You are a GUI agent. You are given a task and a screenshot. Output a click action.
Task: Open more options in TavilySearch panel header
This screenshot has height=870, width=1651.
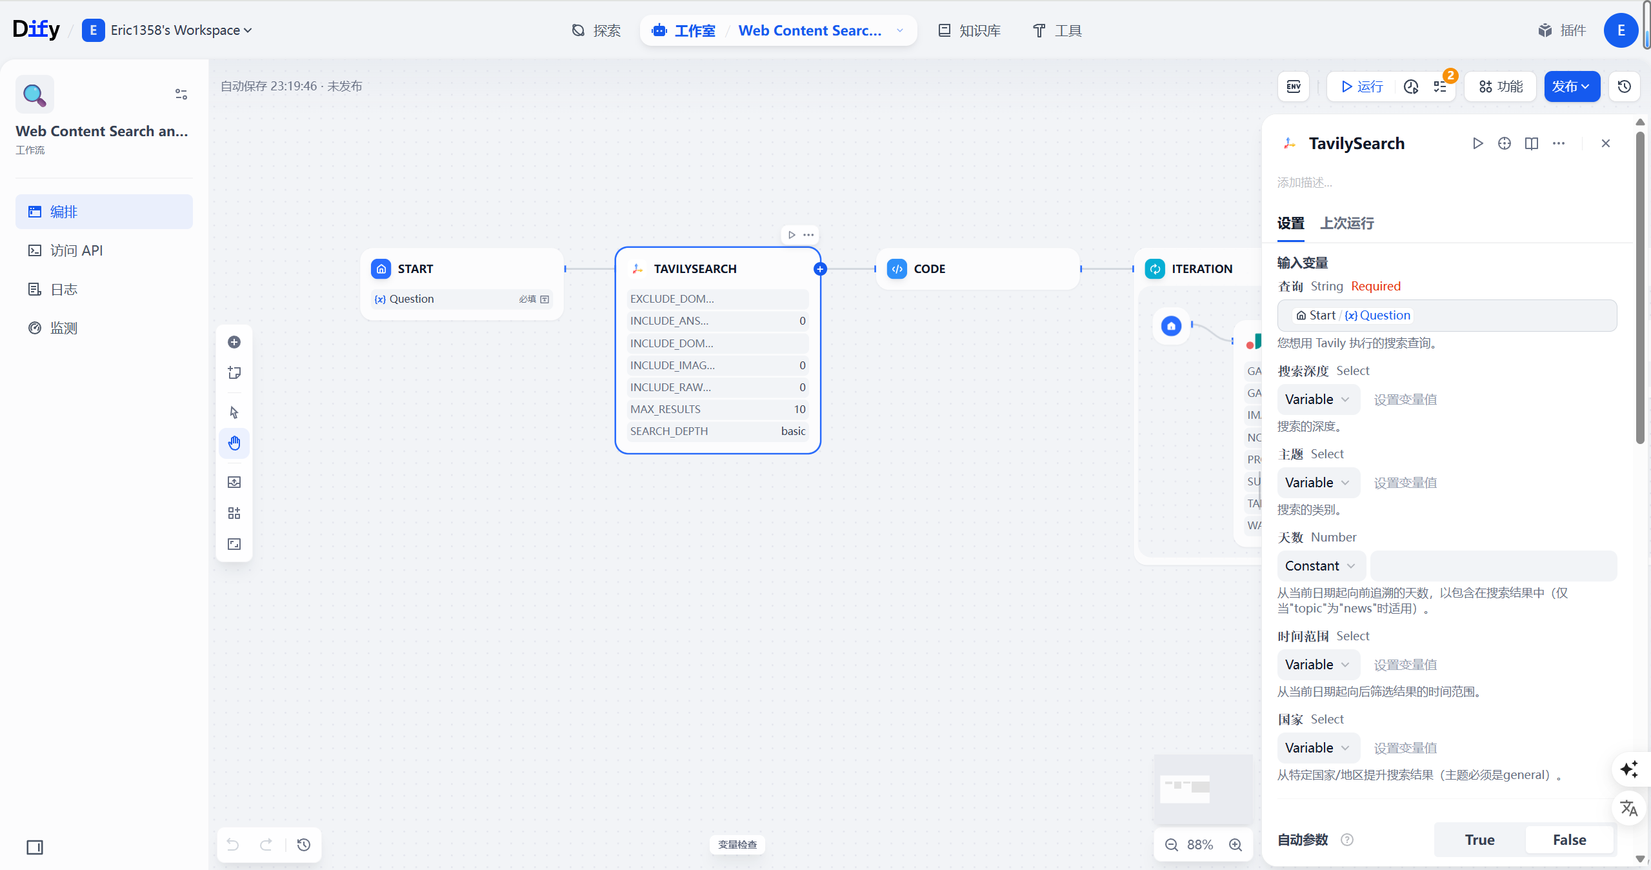click(1559, 143)
